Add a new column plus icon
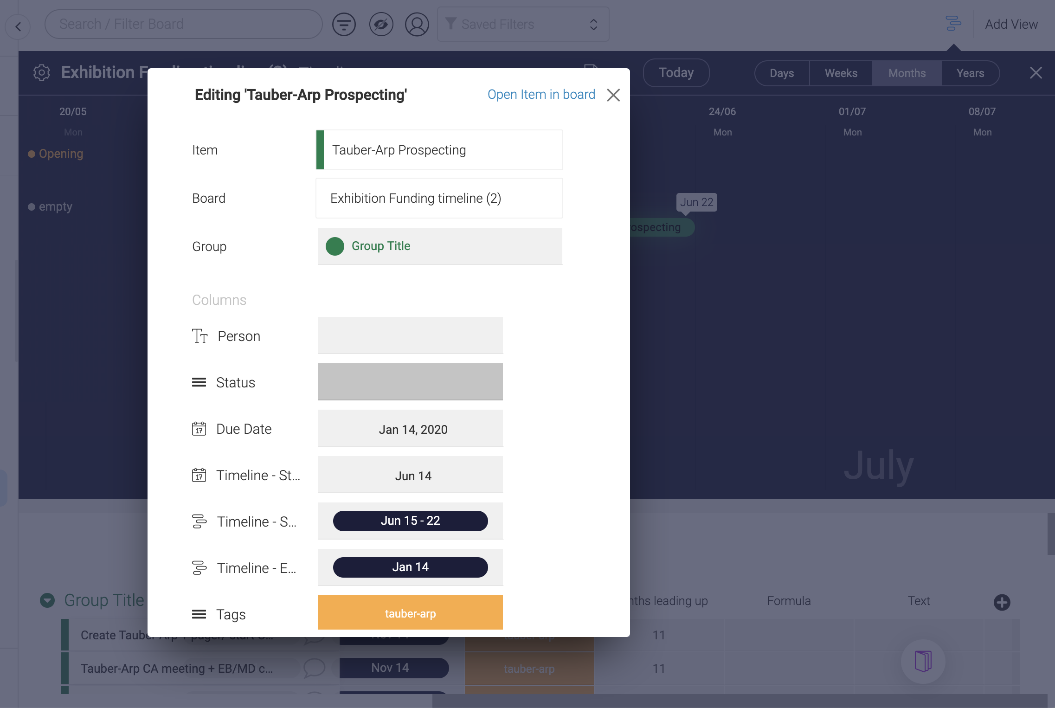1055x708 pixels. (x=1002, y=602)
